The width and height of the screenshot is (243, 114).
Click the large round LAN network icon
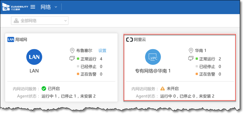[34, 57]
